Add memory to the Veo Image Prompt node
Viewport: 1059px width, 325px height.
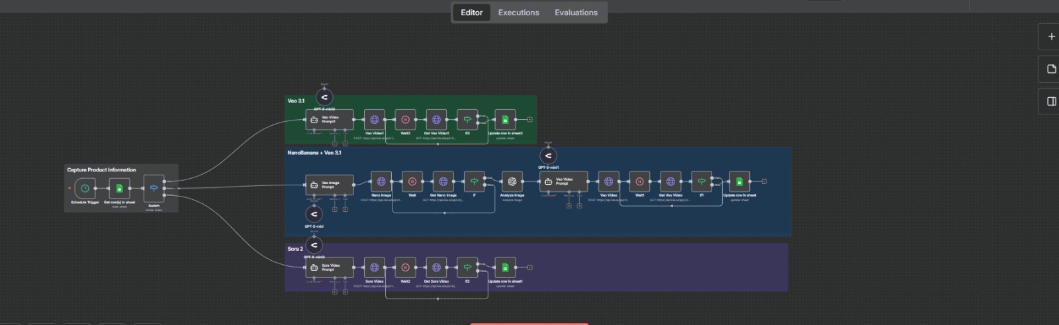pos(335,209)
